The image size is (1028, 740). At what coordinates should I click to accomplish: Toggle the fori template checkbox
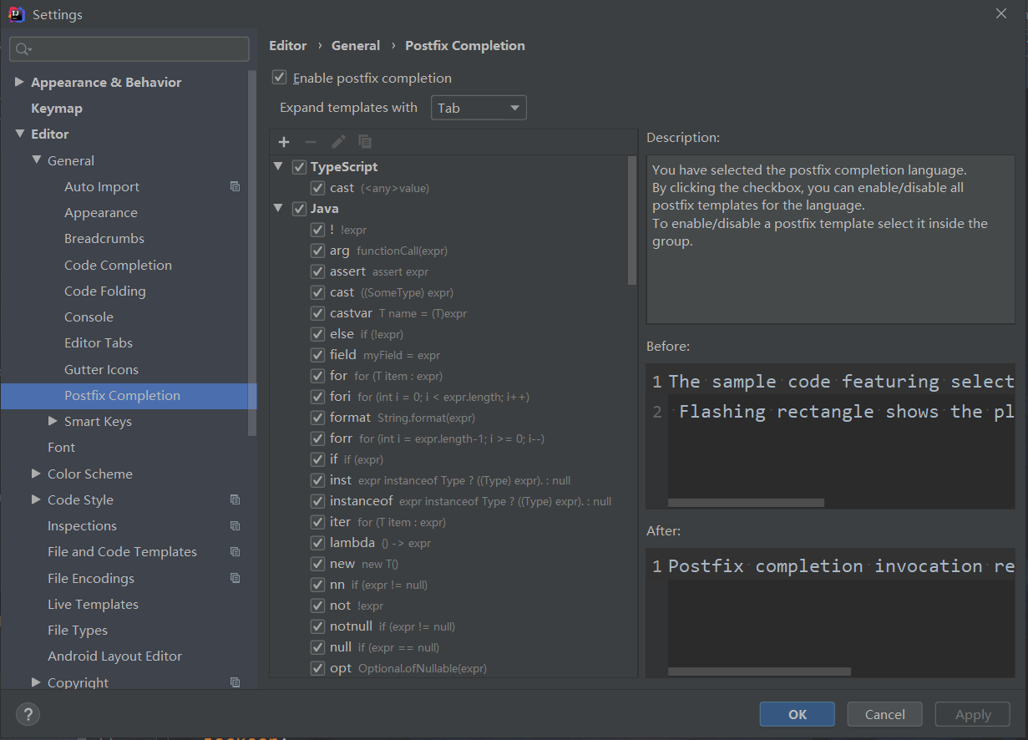click(x=317, y=397)
